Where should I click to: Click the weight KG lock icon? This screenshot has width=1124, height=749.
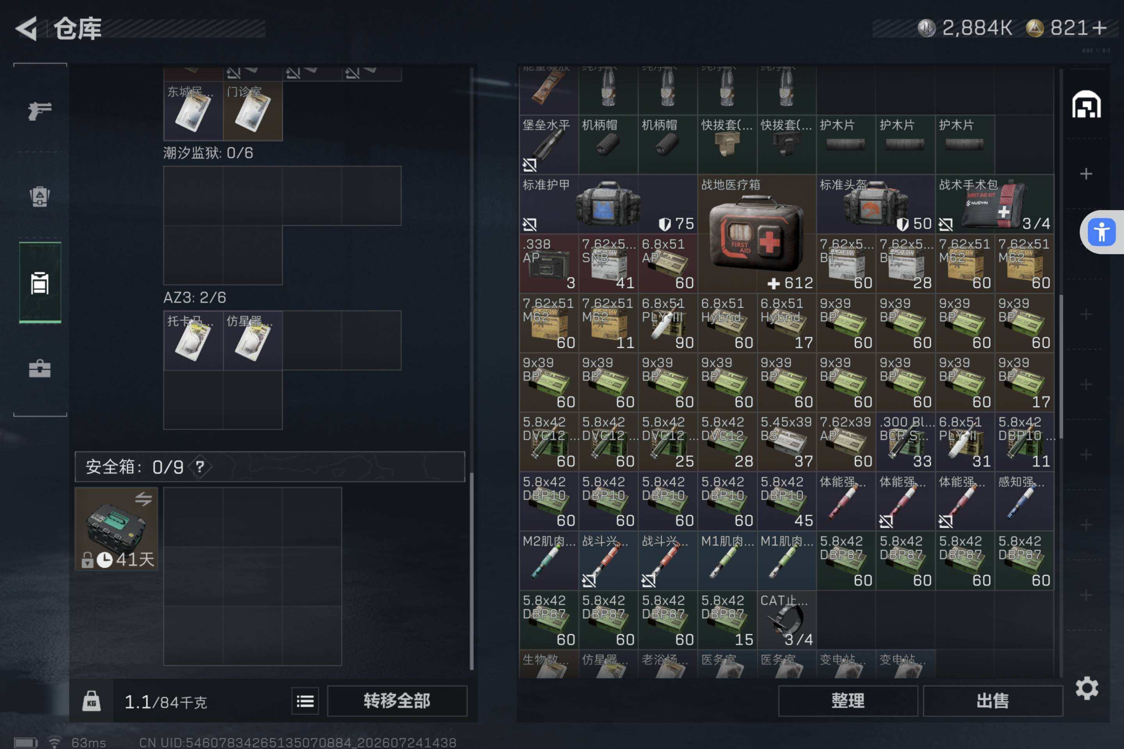(x=91, y=701)
